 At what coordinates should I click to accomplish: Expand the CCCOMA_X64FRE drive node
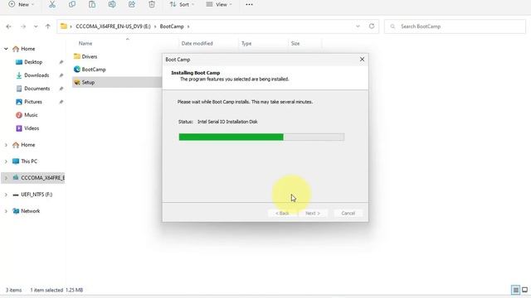6,178
